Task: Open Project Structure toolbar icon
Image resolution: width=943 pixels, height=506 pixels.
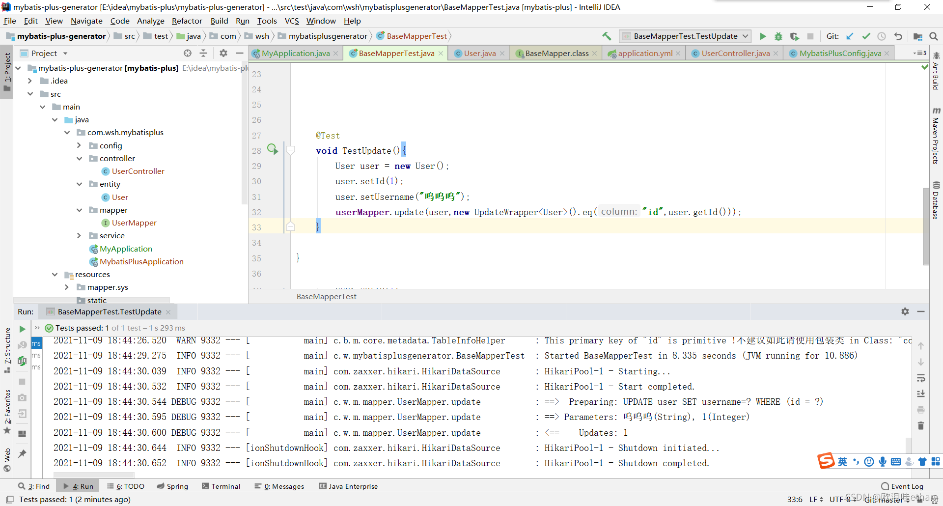Action: click(x=917, y=36)
